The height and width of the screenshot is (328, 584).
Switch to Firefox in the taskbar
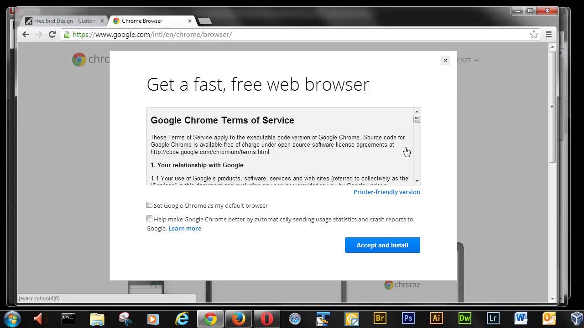tap(238, 318)
